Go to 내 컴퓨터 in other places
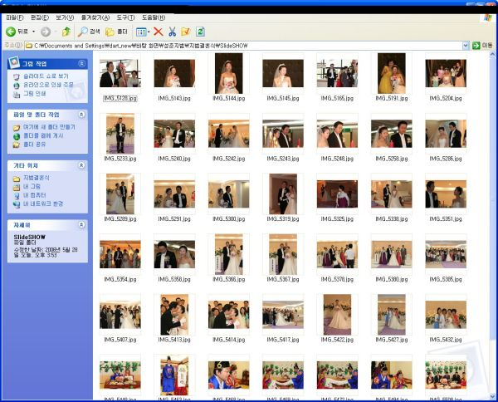 point(36,195)
